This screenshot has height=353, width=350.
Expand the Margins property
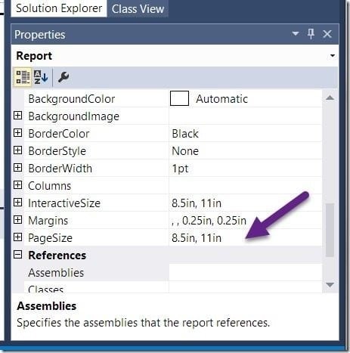click(x=17, y=220)
